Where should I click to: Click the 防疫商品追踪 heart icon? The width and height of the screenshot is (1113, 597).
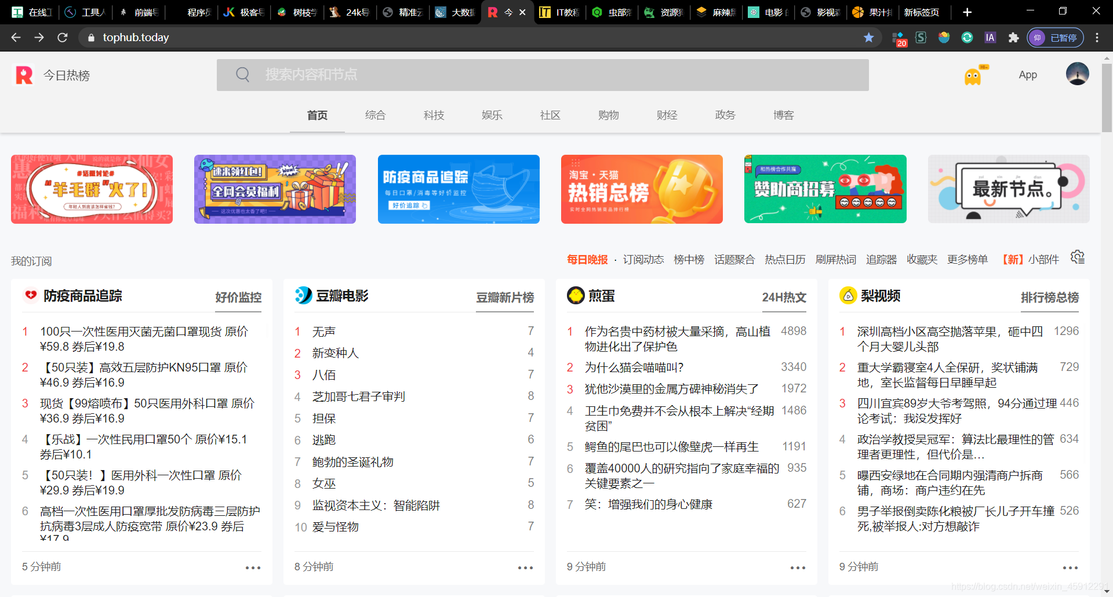tap(31, 296)
